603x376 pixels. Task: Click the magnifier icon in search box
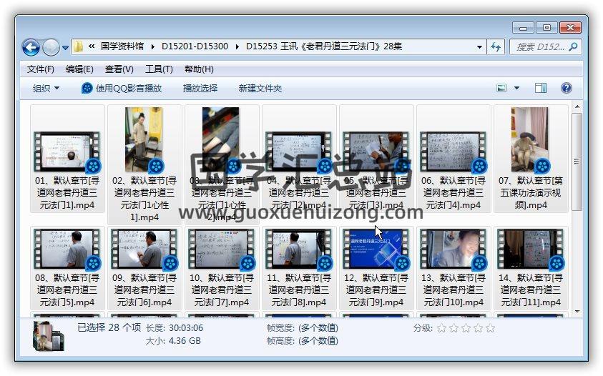tap(573, 47)
